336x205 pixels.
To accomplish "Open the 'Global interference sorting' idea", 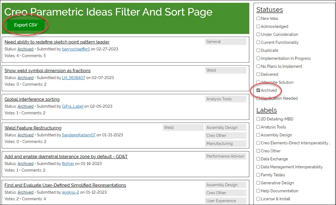I will pyautogui.click(x=32, y=99).
